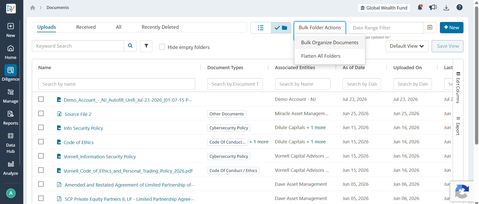Open the filter funnel options
Image resolution: width=479 pixels, height=204 pixels.
pos(146,46)
